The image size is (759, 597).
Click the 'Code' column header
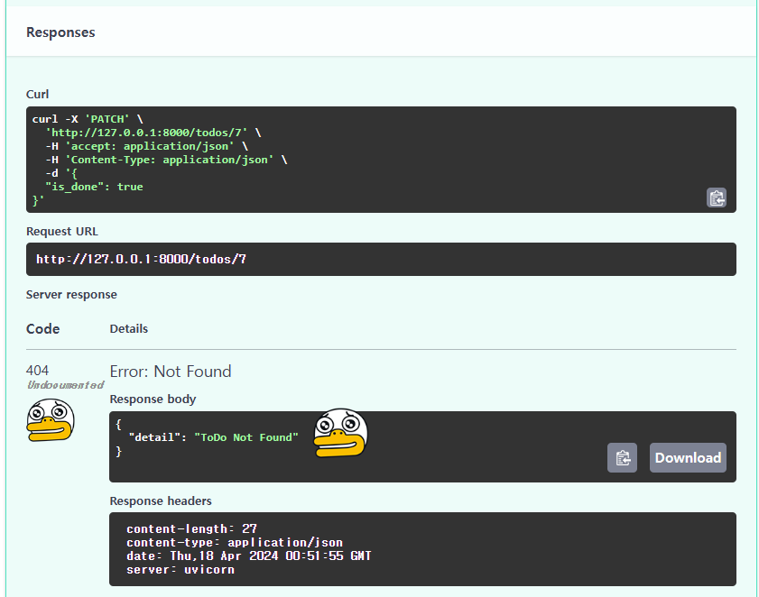click(x=42, y=329)
